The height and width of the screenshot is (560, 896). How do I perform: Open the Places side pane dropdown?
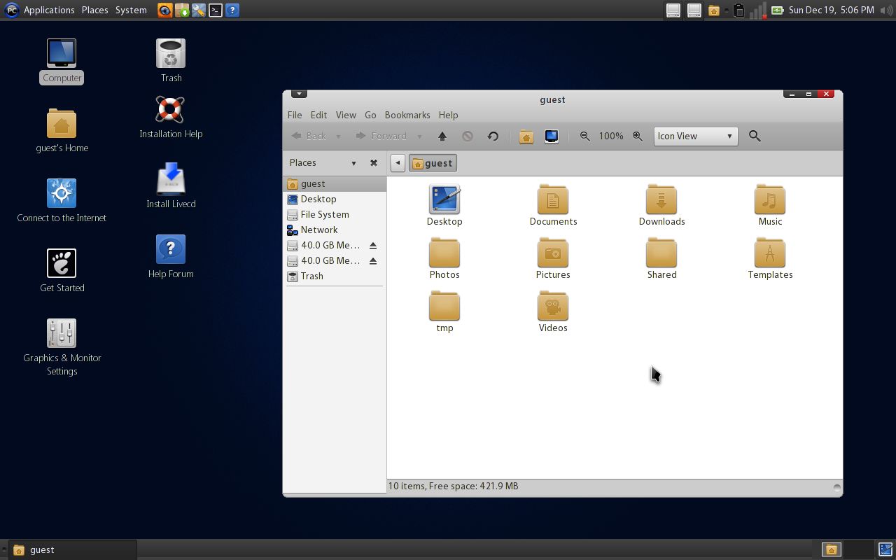click(353, 163)
